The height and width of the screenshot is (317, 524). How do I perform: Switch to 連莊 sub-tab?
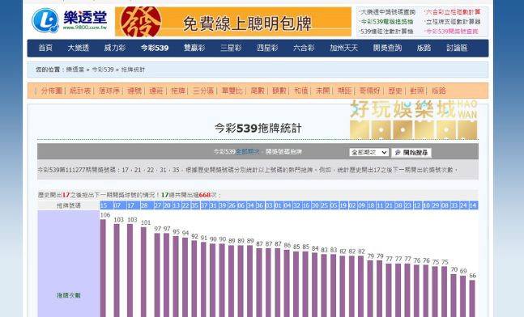point(156,91)
